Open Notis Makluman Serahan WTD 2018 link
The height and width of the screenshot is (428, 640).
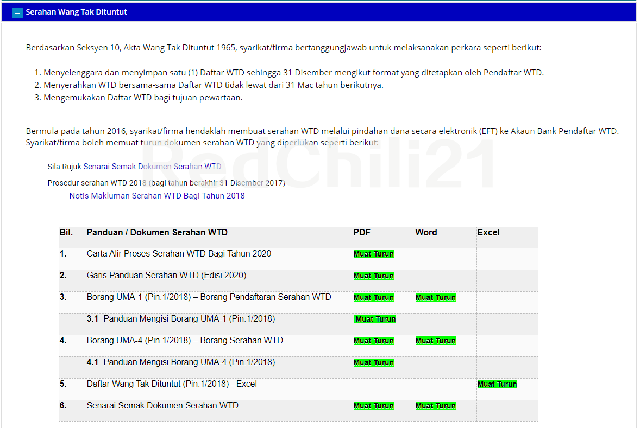click(157, 196)
